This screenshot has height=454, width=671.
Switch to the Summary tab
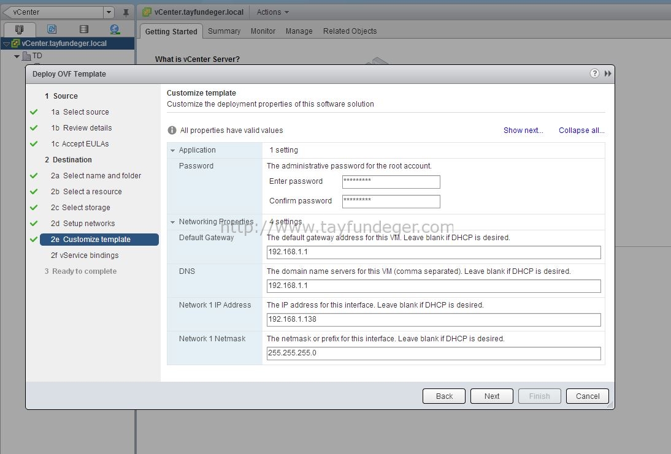tap(224, 31)
